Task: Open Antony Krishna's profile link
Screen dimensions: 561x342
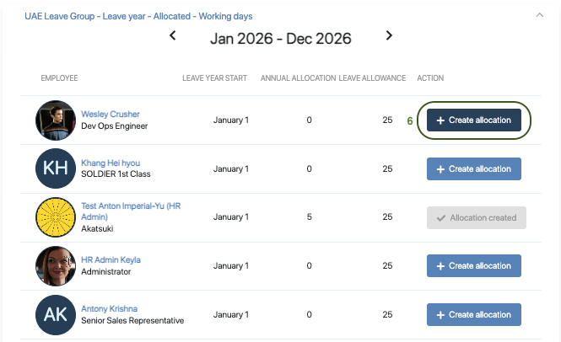Action: [x=111, y=308]
